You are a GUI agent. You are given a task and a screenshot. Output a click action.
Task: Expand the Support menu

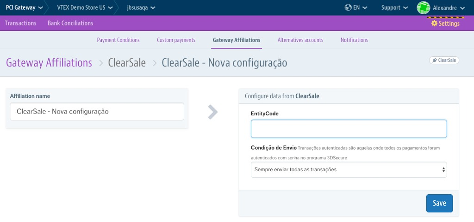point(395,7)
